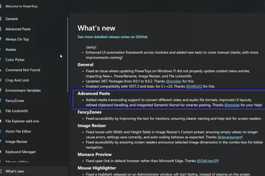Open @snickler link in Advanced Paste notes
Image resolution: width=265 pixels, height=176 pixels.
click(x=232, y=105)
